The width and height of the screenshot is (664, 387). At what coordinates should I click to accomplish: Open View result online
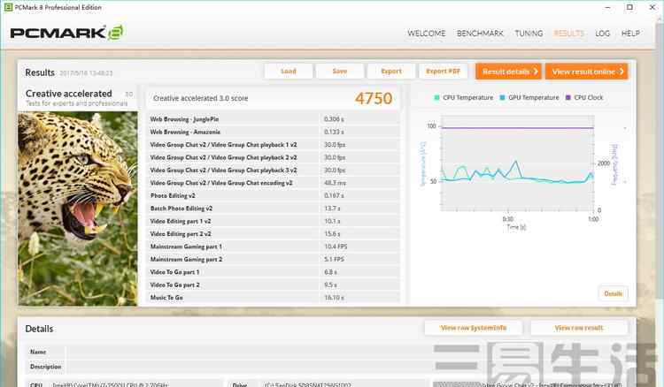coord(586,72)
